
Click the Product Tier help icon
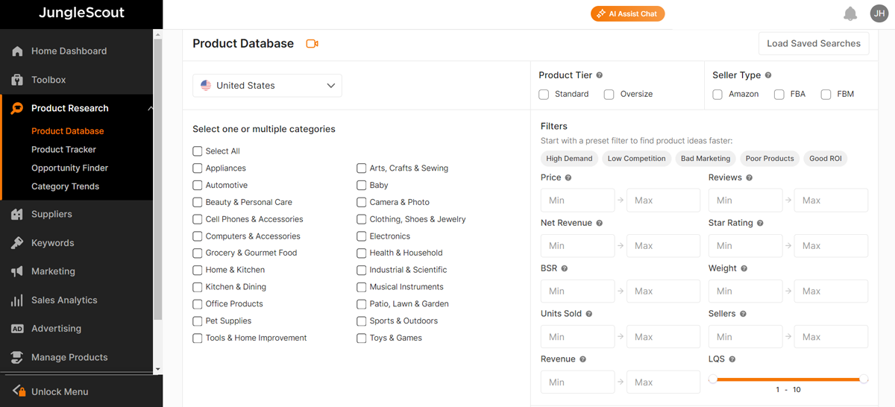[x=600, y=75]
